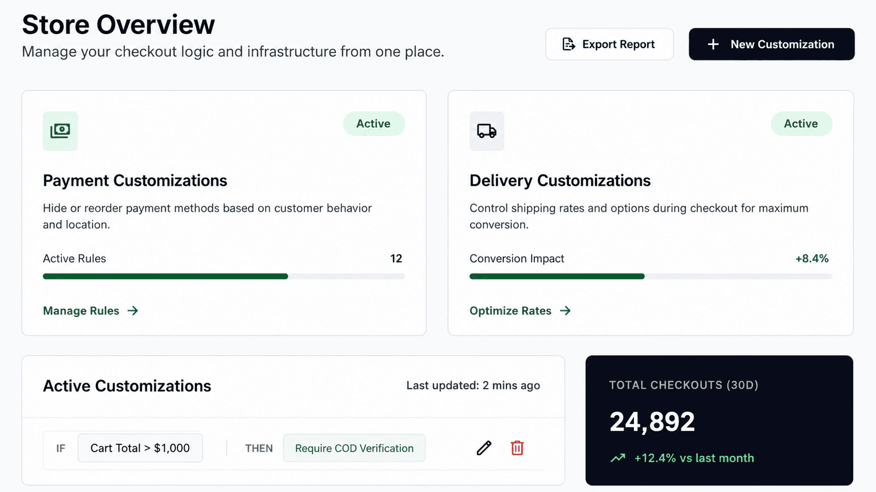Click the payment cash icon
Viewport: 876px width, 492px height.
[60, 131]
